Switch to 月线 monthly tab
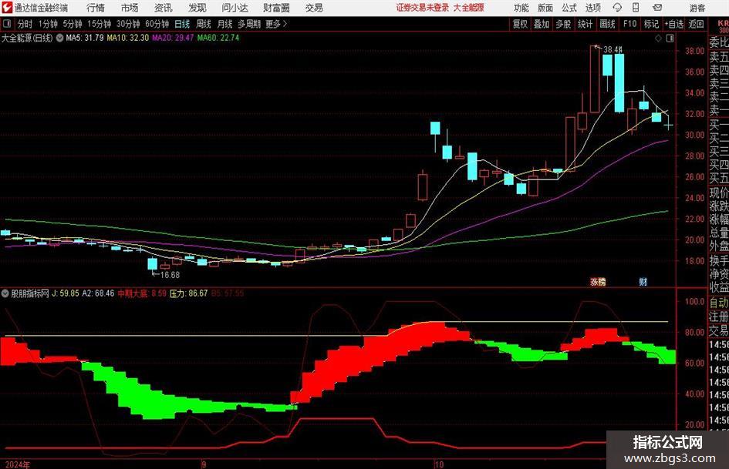This screenshot has height=469, width=729. coord(225,24)
